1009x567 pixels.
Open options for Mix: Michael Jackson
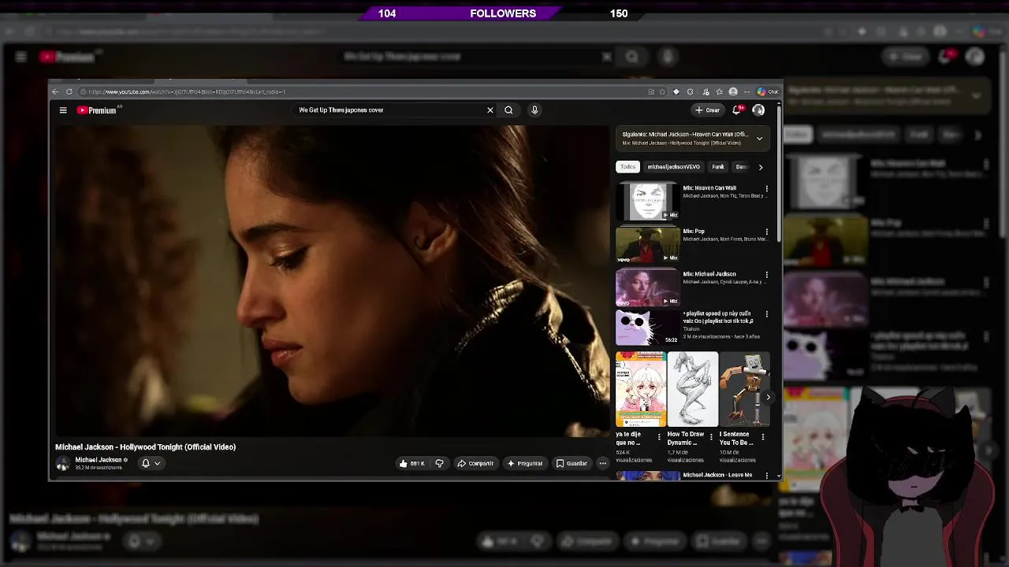point(766,275)
